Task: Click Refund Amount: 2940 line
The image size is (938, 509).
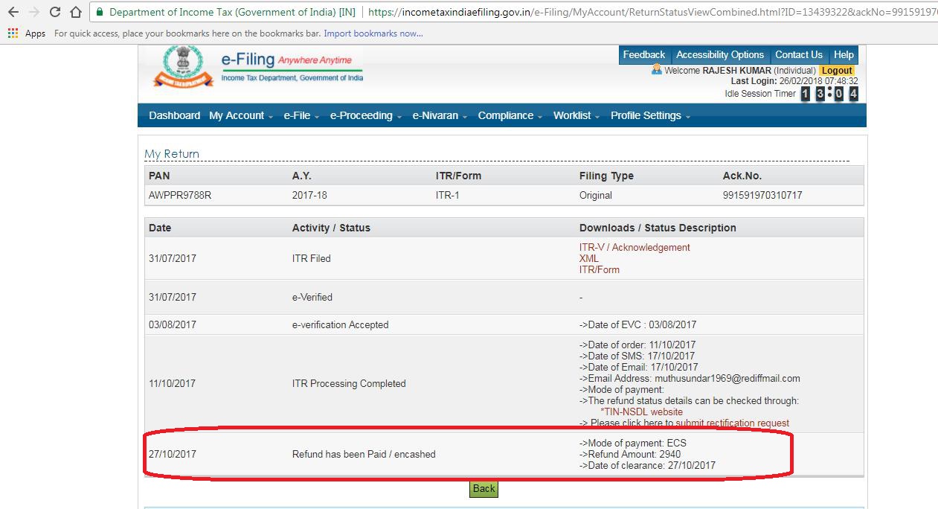Action: (x=630, y=454)
